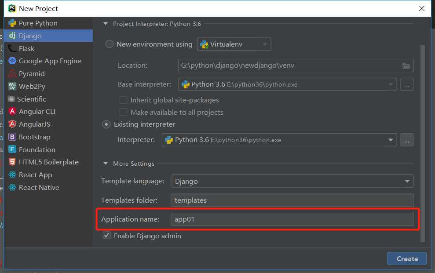Choose HTML5 Boilerplate project type
This screenshot has height=273, width=435.
coord(48,162)
